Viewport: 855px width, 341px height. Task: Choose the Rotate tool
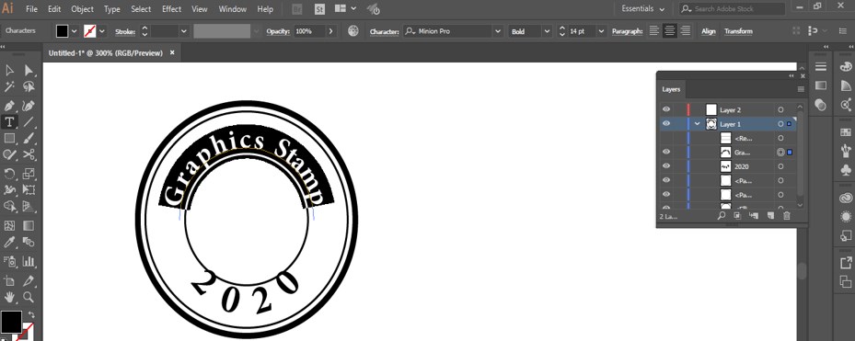pos(9,174)
